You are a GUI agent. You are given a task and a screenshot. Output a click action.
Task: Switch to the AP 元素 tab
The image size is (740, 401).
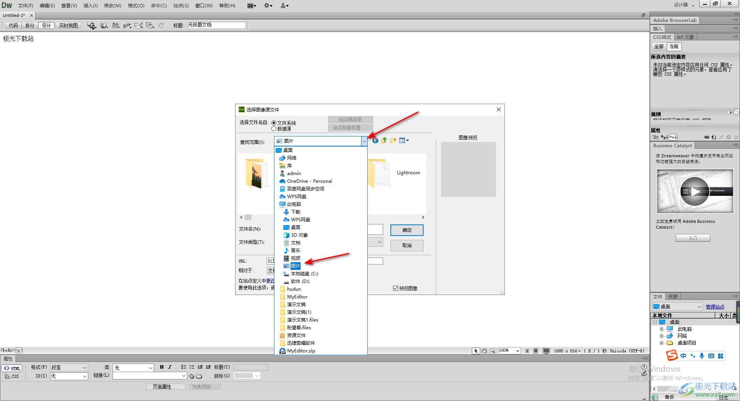pyautogui.click(x=685, y=37)
